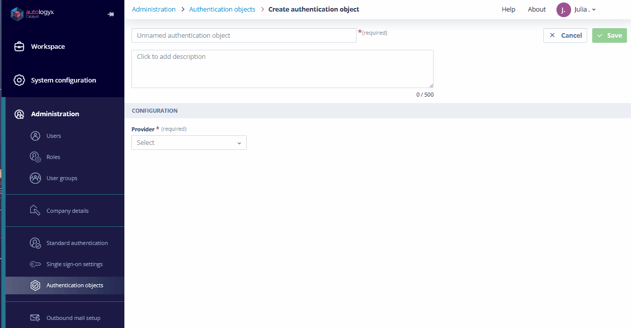
Task: Expand the Julia user menu
Action: pos(585,10)
